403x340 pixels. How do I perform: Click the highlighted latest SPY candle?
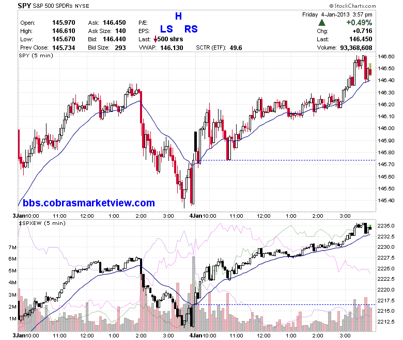tap(370, 70)
